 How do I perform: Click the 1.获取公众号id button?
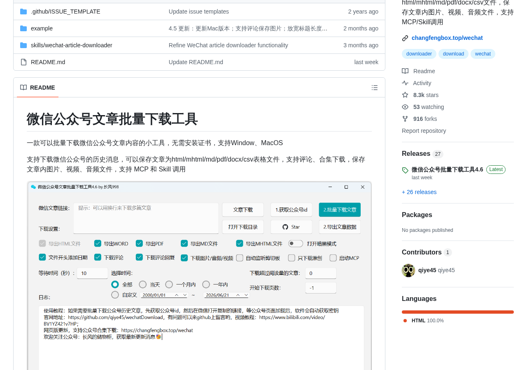291,210
